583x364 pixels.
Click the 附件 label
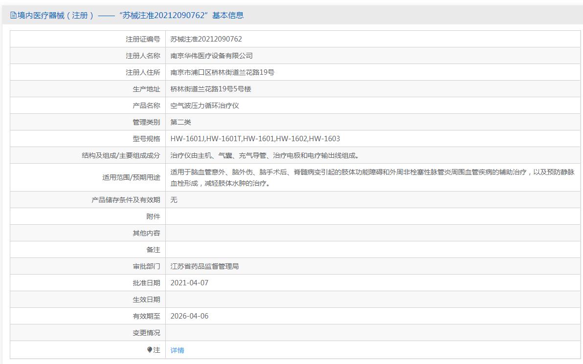point(153,216)
